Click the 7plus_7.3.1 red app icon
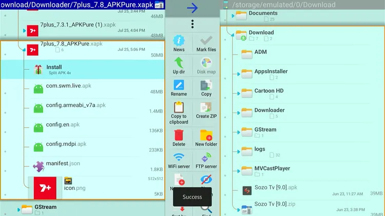Viewport: 385px width, 216px height. point(32,31)
